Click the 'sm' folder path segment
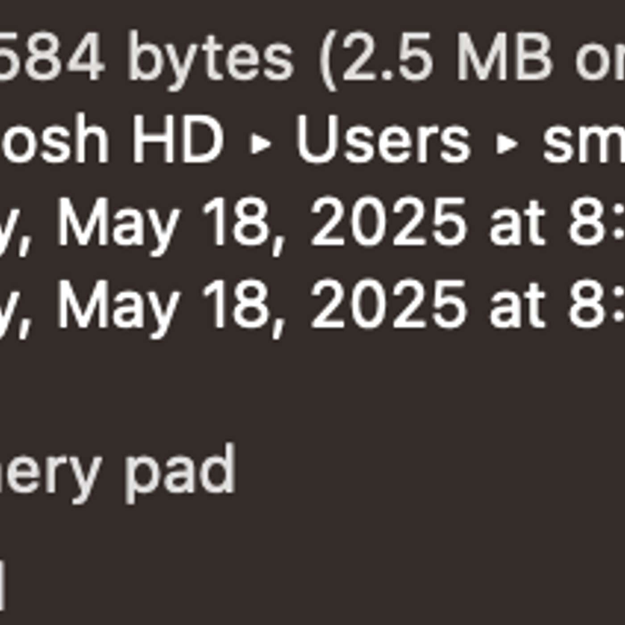The width and height of the screenshot is (625, 625). [x=583, y=143]
